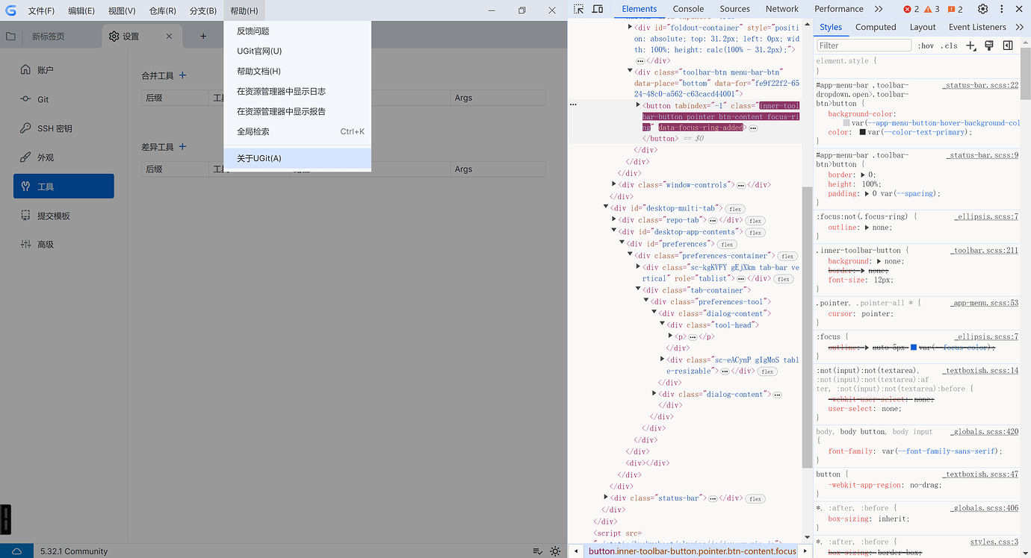Click the UGit logo icon
Screen dimensions: 1031x558
point(10,10)
